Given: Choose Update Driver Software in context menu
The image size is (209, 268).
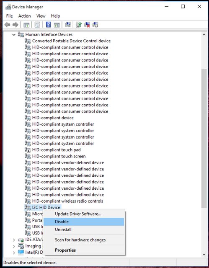Looking at the screenshot, I should [84, 214].
